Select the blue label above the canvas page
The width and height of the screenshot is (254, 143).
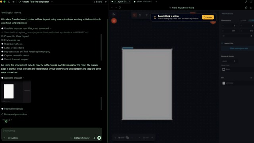[x=128, y=48]
